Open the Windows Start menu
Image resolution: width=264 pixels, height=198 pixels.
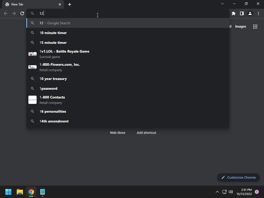8,192
